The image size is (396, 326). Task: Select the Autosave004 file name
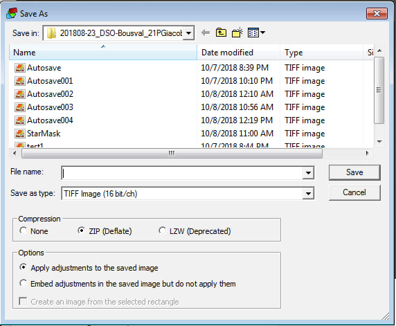click(50, 120)
